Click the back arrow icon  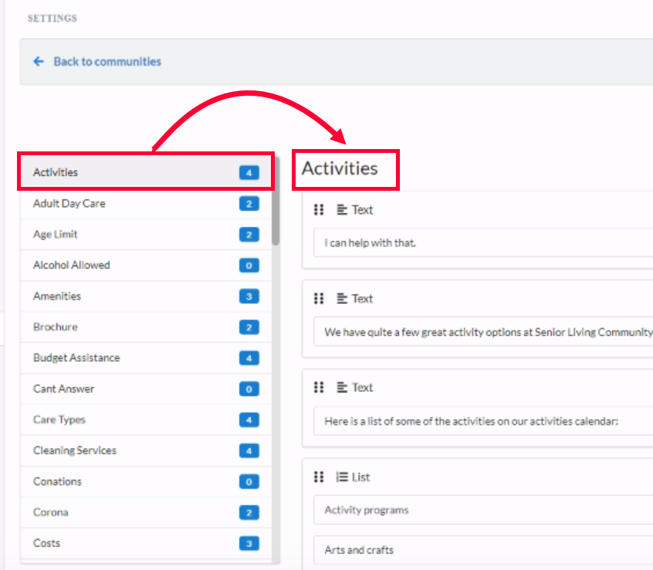[39, 62]
